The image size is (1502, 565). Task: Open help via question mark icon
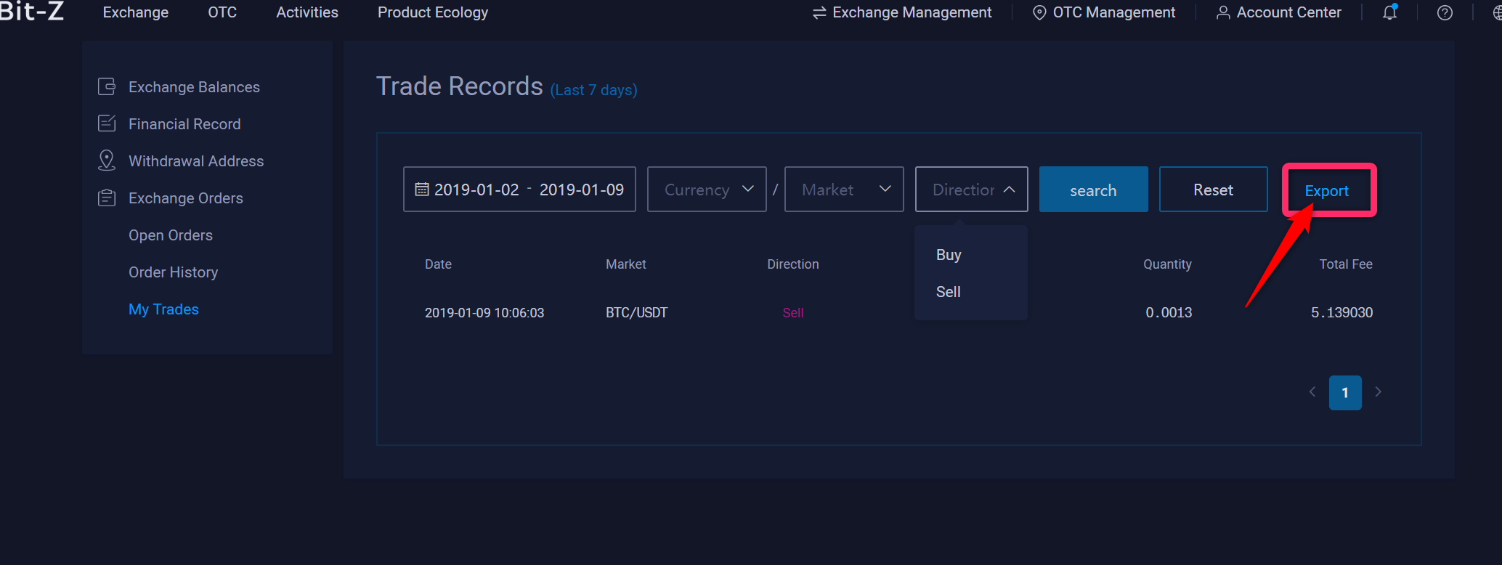click(1445, 12)
